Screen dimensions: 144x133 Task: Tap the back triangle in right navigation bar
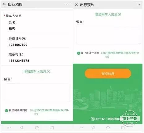tap(93, 128)
